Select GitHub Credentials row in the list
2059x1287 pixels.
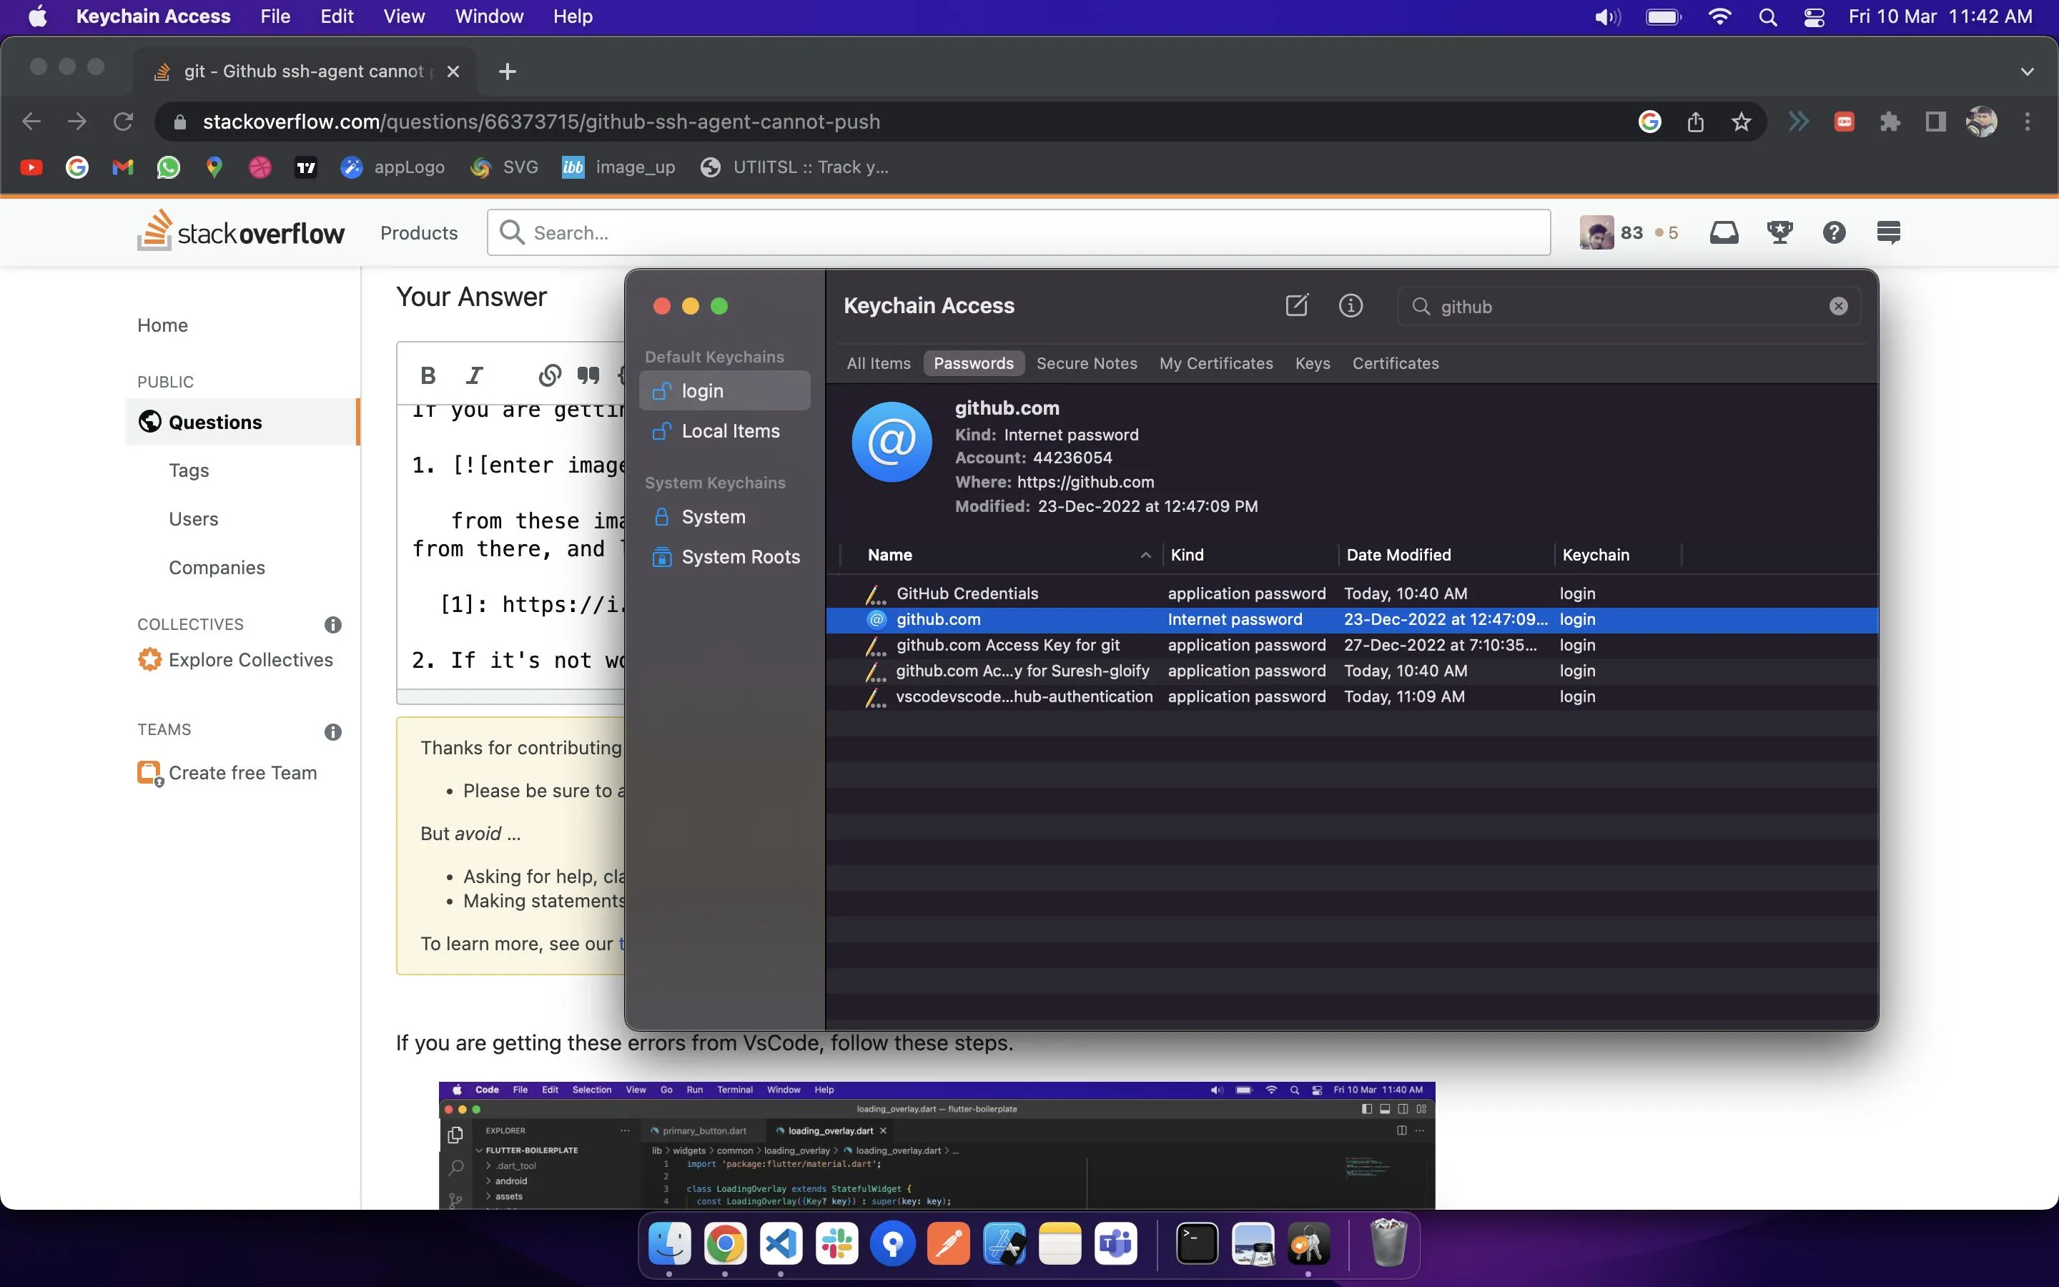pos(967,593)
